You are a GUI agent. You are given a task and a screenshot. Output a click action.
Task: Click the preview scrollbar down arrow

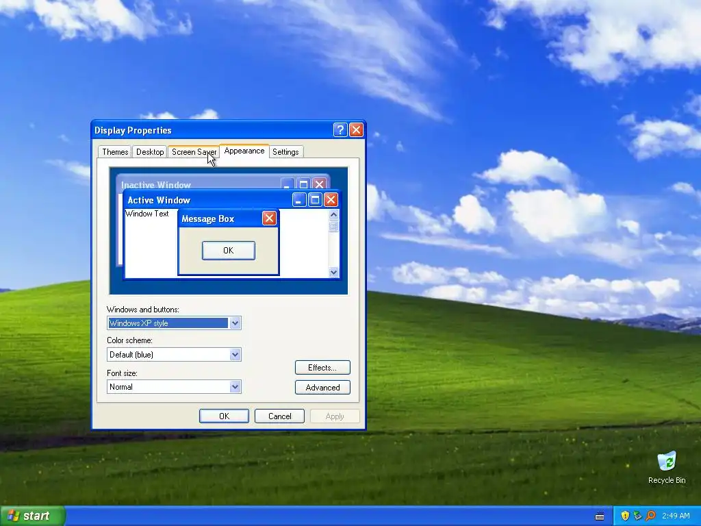(333, 272)
